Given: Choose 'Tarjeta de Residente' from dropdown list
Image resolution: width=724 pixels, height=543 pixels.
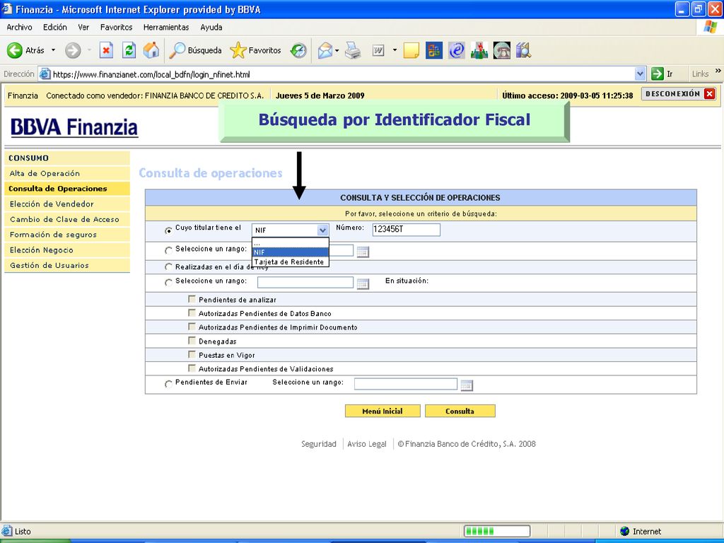Looking at the screenshot, I should click(x=290, y=262).
